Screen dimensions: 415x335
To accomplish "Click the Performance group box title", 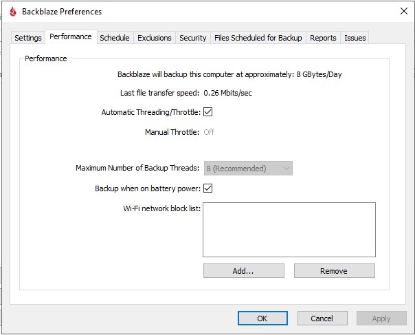I will (x=46, y=58).
